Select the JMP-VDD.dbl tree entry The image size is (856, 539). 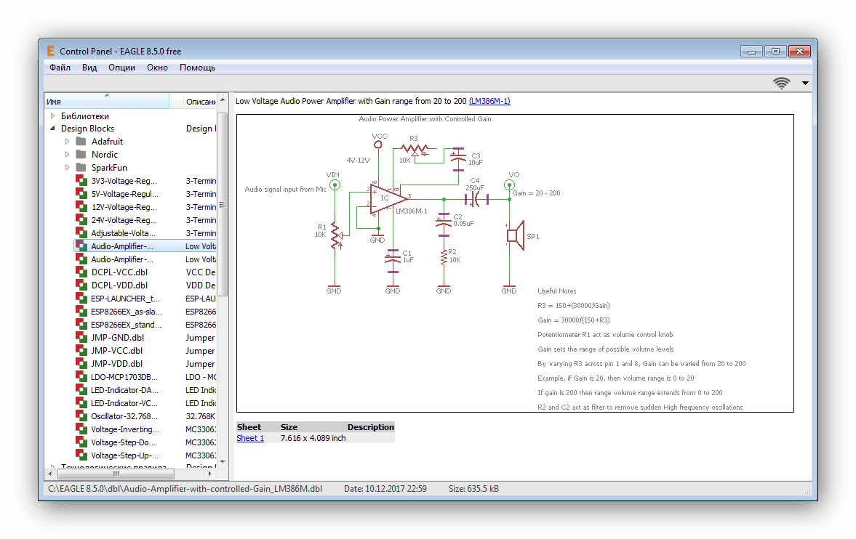coord(116,364)
